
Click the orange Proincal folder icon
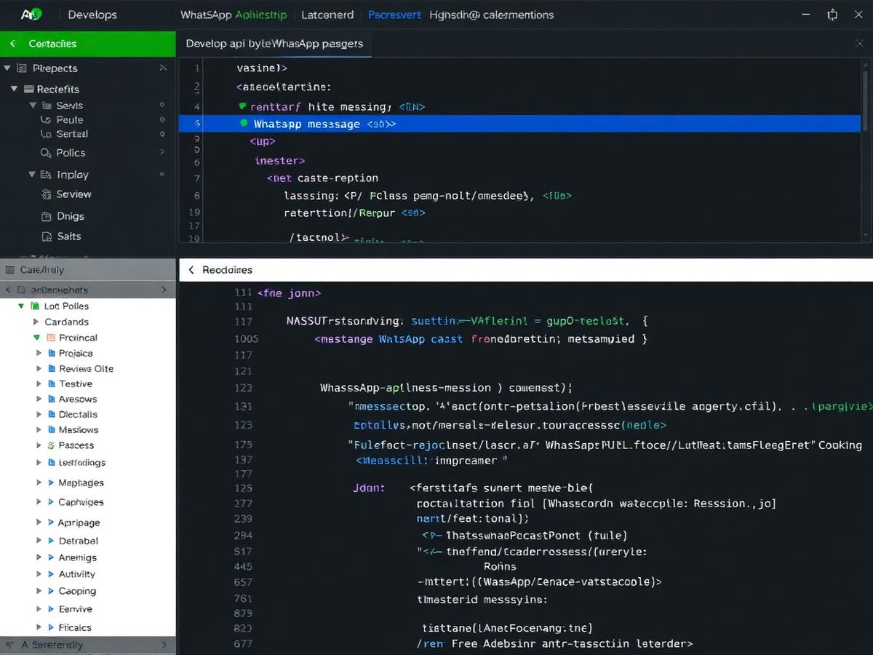51,338
